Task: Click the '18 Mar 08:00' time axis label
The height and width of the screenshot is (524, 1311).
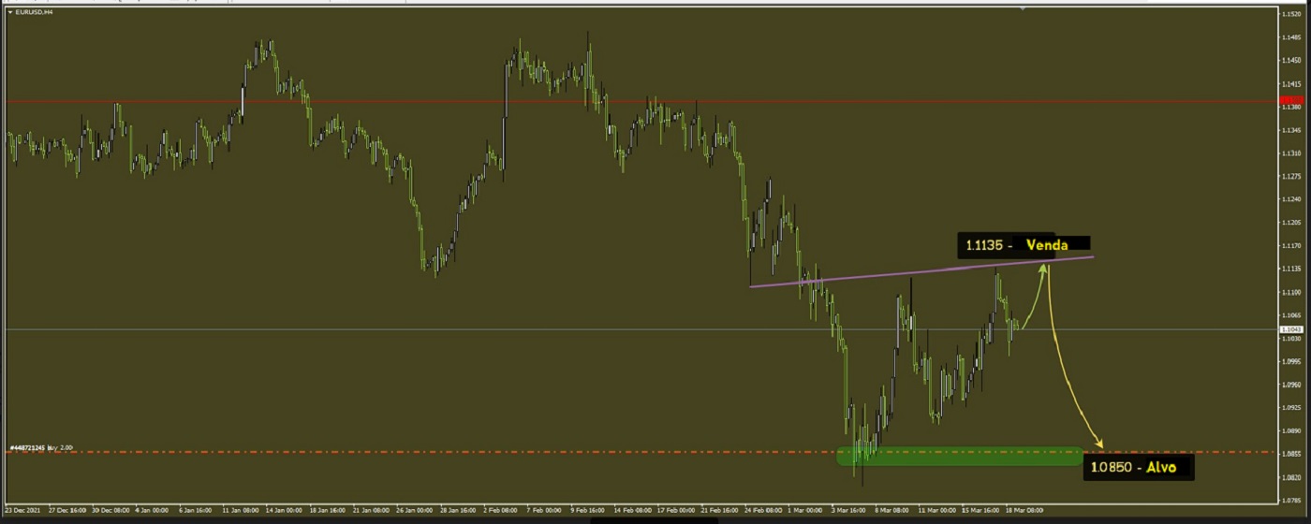Action: coord(1024,511)
